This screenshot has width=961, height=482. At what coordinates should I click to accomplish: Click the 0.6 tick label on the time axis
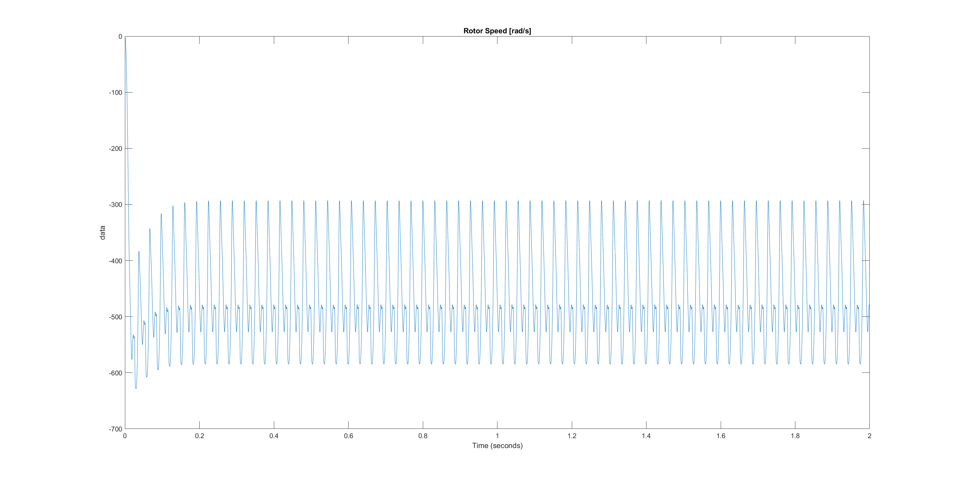pyautogui.click(x=349, y=436)
